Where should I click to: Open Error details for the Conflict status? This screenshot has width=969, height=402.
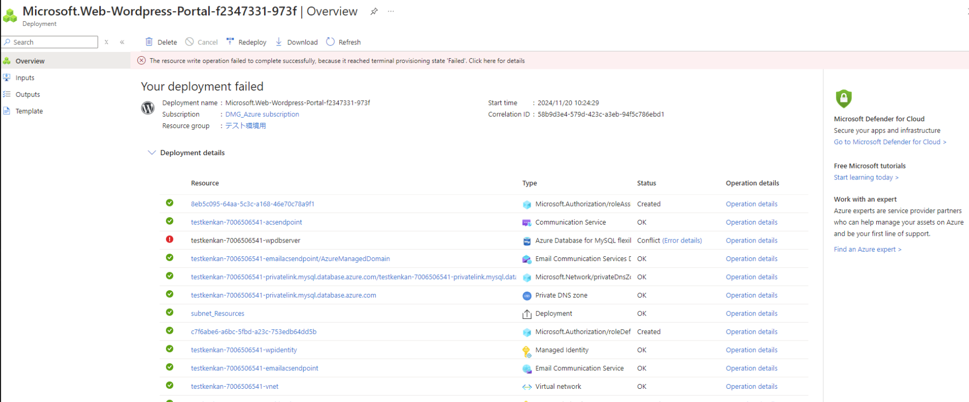click(x=682, y=240)
